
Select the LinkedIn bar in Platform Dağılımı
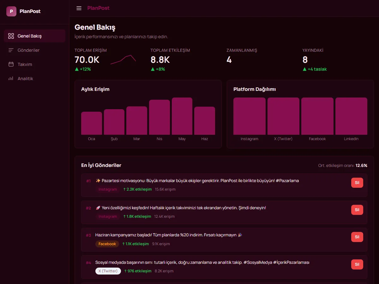click(351, 116)
